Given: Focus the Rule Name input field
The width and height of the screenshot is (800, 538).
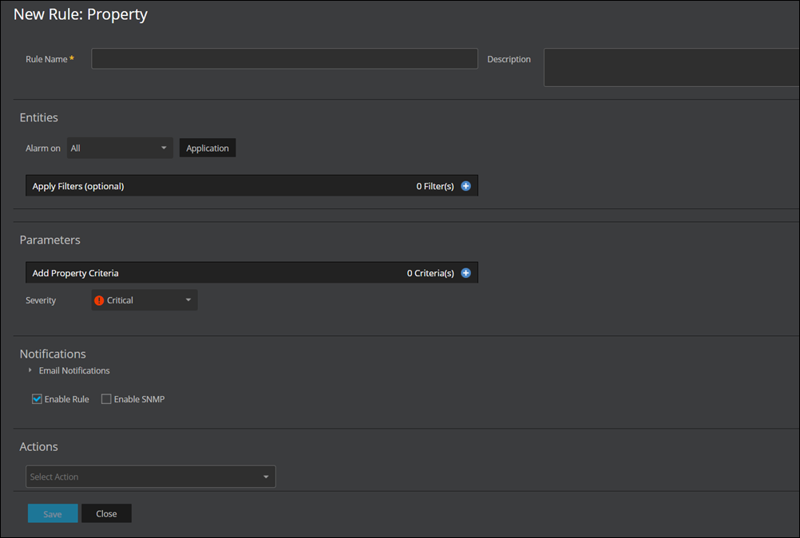Looking at the screenshot, I should click(284, 59).
